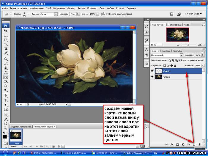Screen dimensions: 208x156
Task: Open the Режим Кисть dropdown
Action: 56,14
